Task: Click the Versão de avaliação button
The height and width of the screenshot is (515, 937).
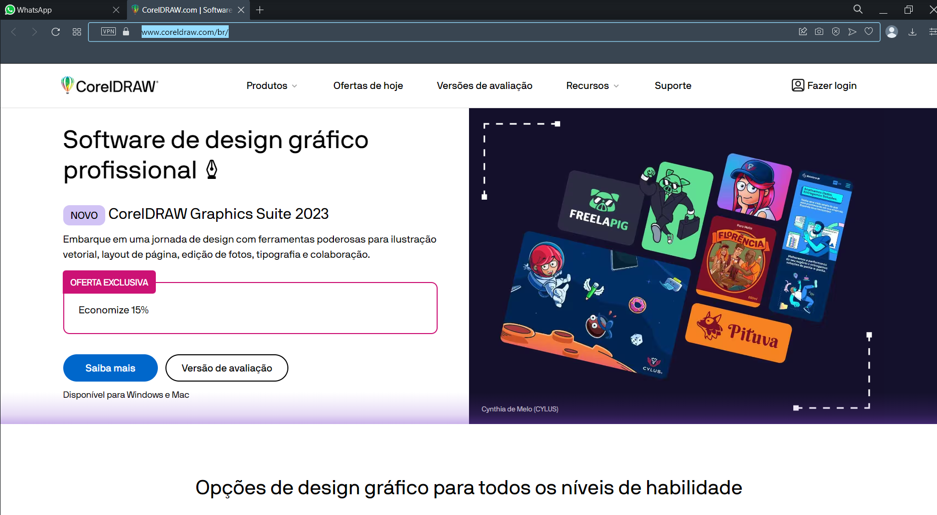Action: coord(227,368)
